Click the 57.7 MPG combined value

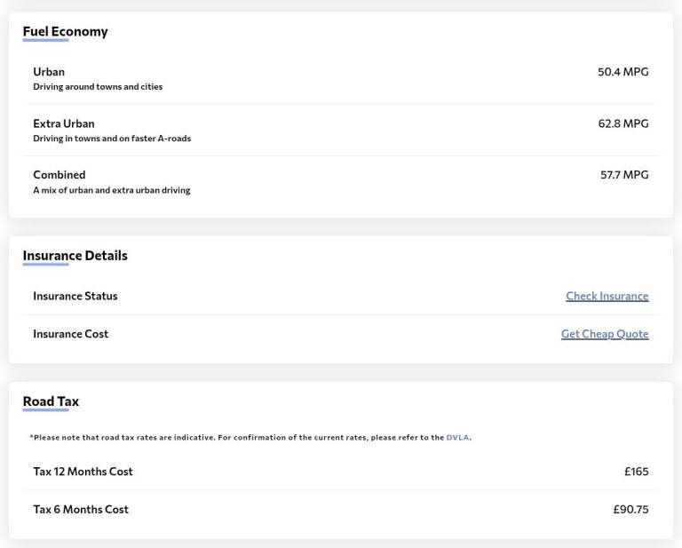coord(623,175)
